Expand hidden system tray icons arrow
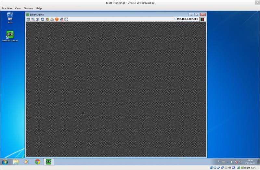Image resolution: width=260 pixels, height=170 pixels. (x=227, y=162)
